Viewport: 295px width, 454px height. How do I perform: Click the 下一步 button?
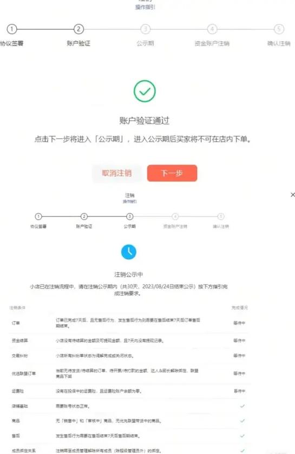point(172,173)
